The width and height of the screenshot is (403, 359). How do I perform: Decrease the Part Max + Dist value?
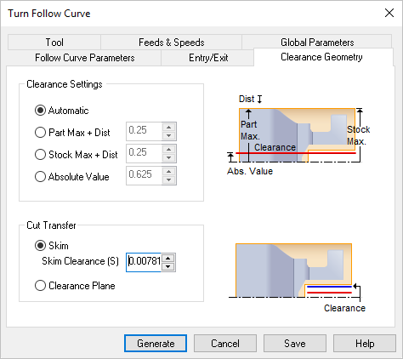169,135
